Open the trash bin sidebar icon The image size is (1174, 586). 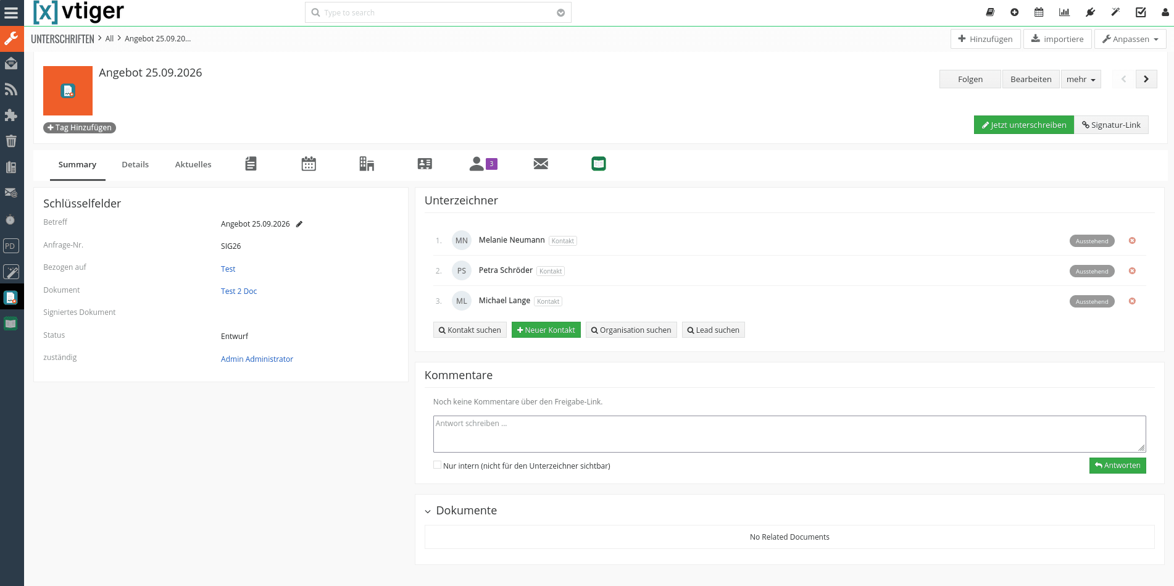click(x=11, y=141)
